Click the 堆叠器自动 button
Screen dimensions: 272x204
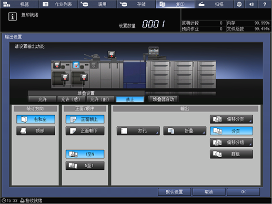point(164,99)
